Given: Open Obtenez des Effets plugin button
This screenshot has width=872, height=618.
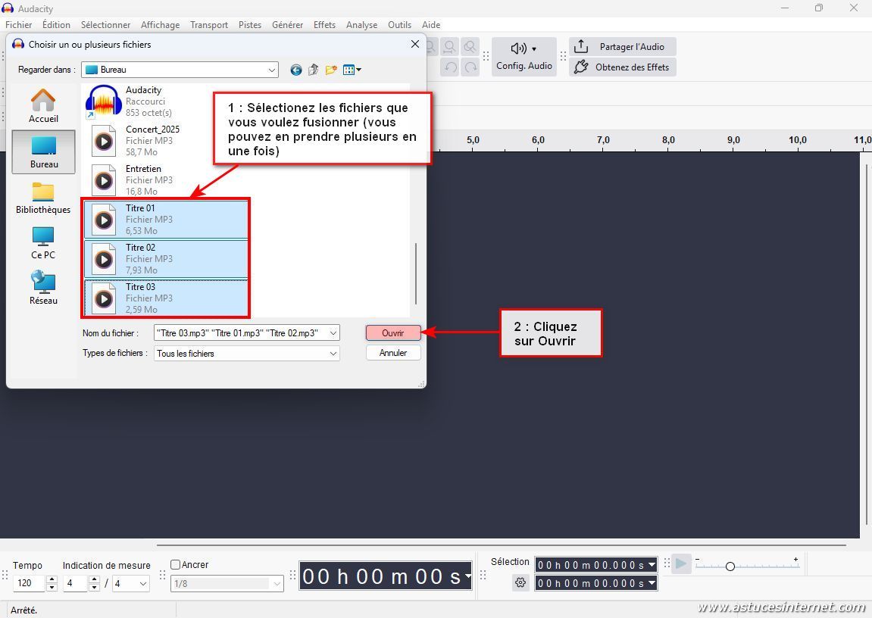Looking at the screenshot, I should point(622,67).
